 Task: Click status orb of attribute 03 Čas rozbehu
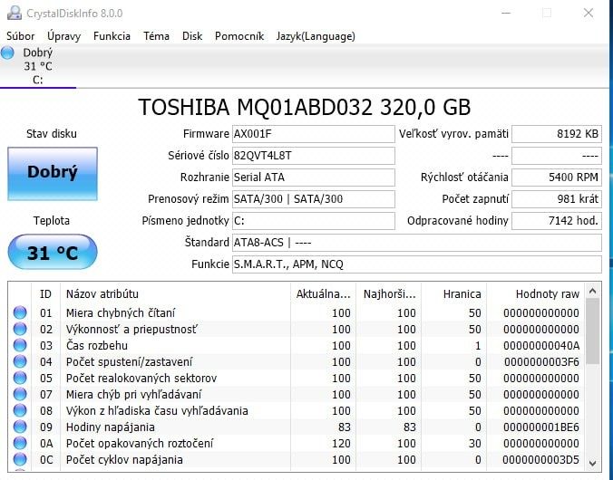(x=20, y=346)
